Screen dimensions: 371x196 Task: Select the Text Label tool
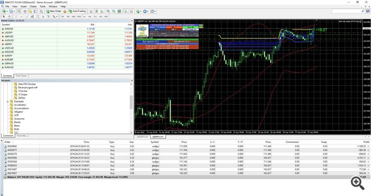click(48, 16)
